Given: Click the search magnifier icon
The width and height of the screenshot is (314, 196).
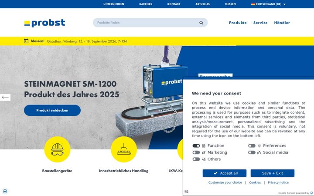Looking at the screenshot, I should click(x=201, y=23).
